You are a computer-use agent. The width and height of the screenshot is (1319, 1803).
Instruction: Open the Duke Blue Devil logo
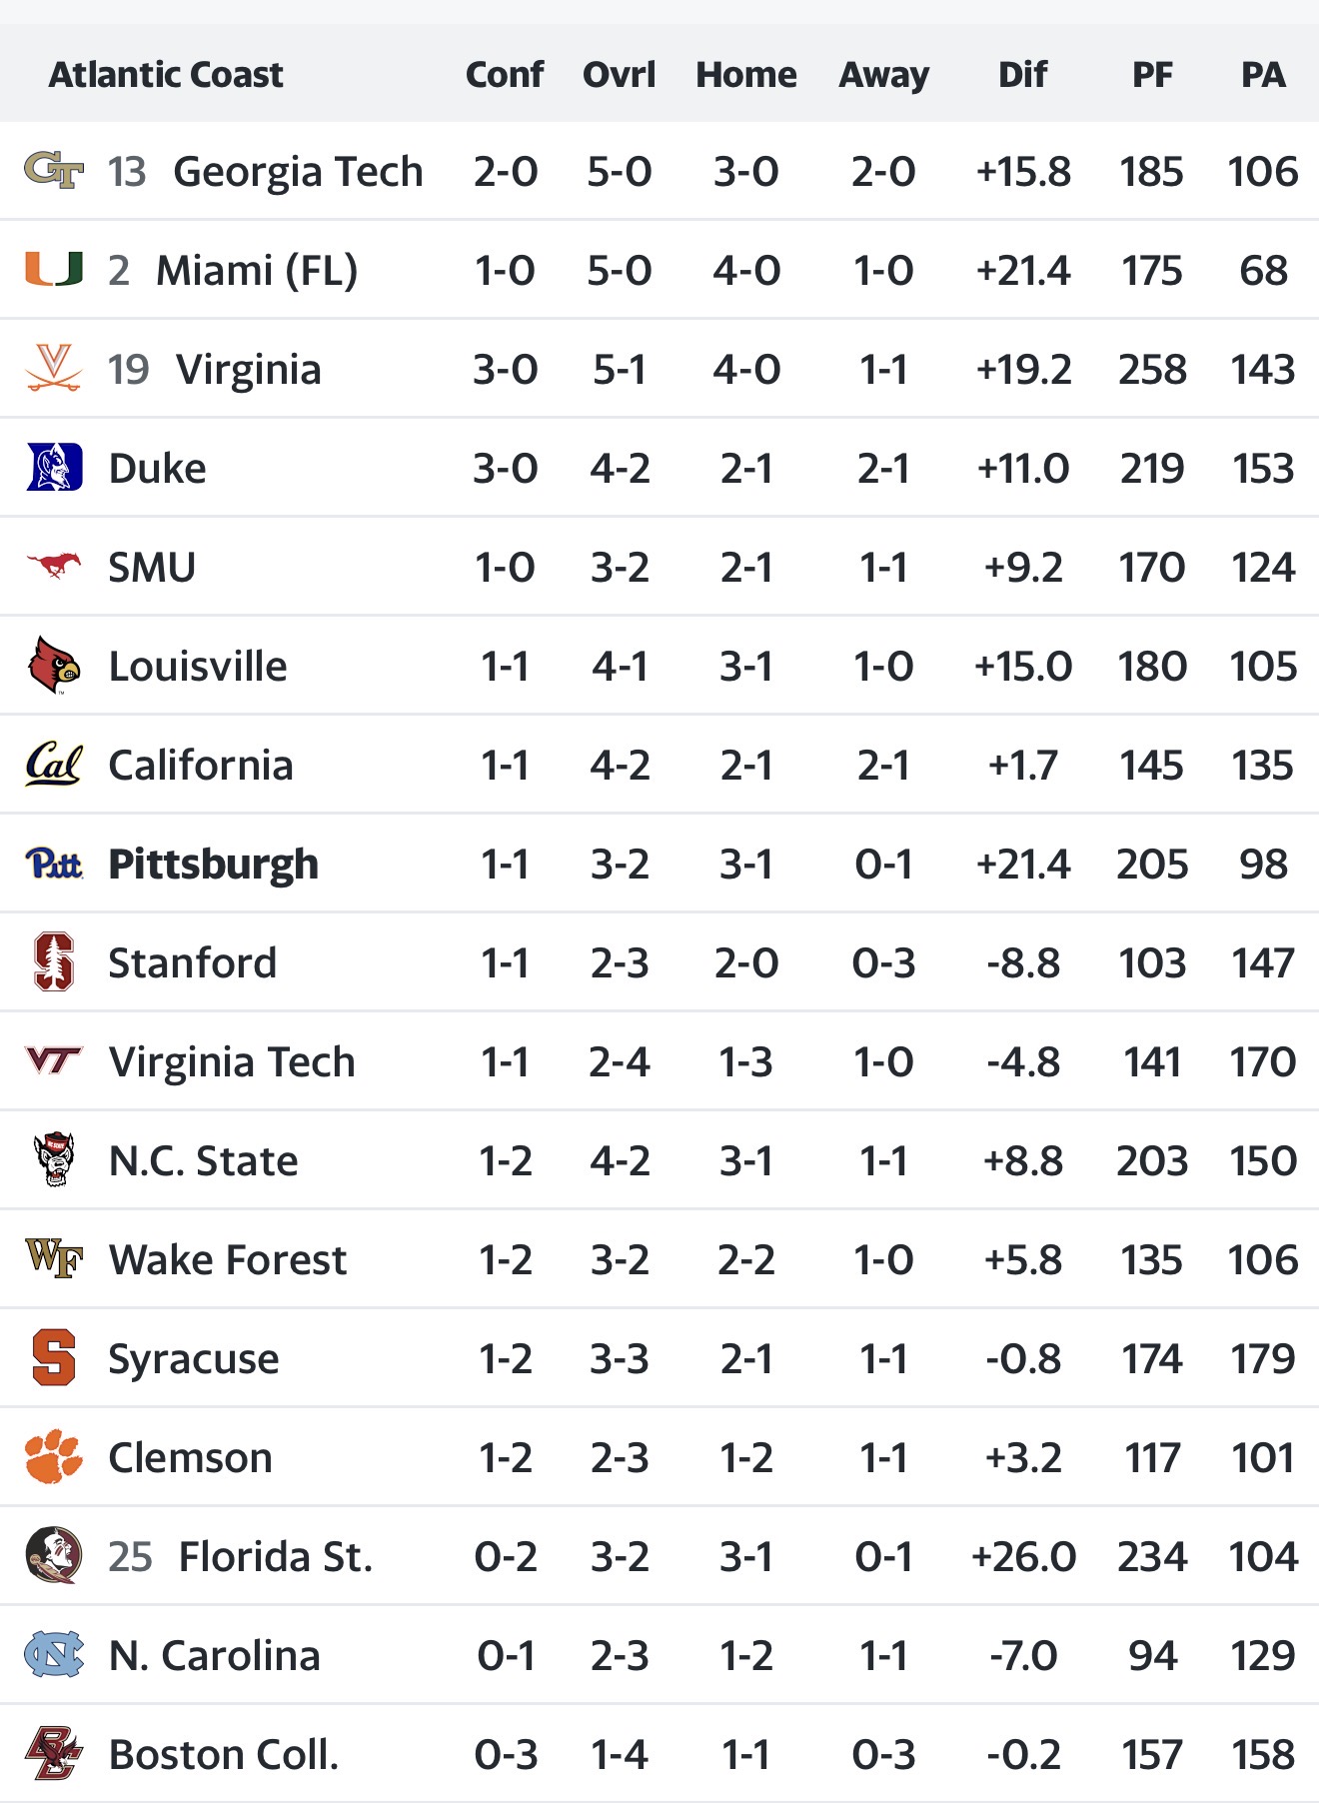pyautogui.click(x=54, y=468)
